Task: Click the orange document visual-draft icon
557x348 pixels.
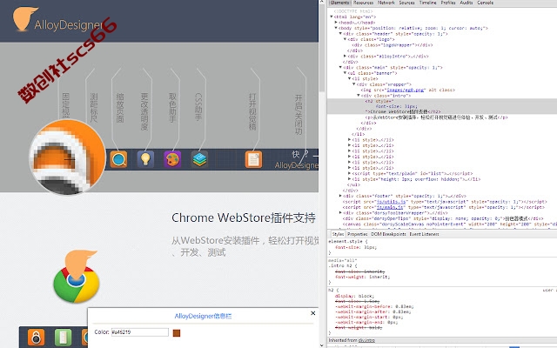Action: click(x=253, y=159)
